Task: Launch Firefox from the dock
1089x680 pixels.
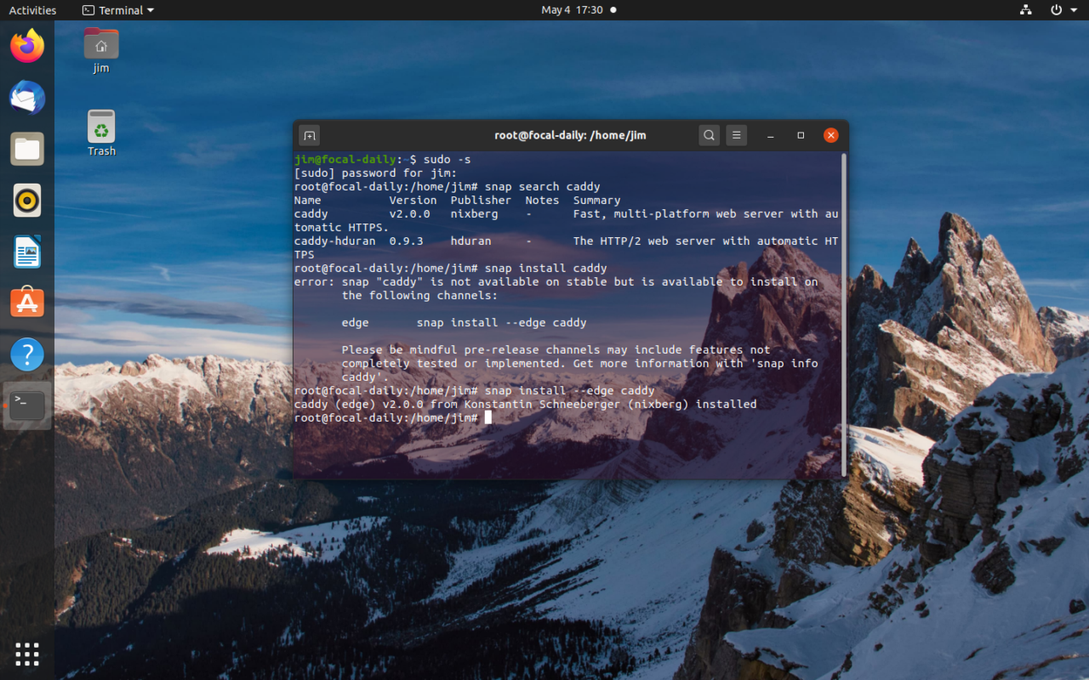Action: point(26,47)
